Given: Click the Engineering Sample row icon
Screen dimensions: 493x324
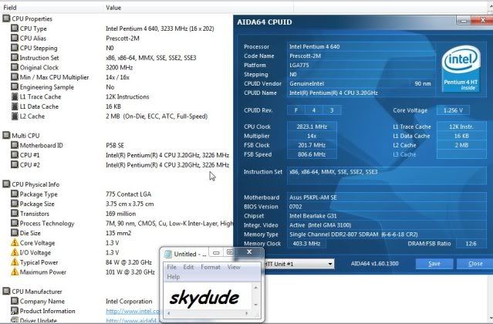Looking at the screenshot, I should click(x=15, y=86).
